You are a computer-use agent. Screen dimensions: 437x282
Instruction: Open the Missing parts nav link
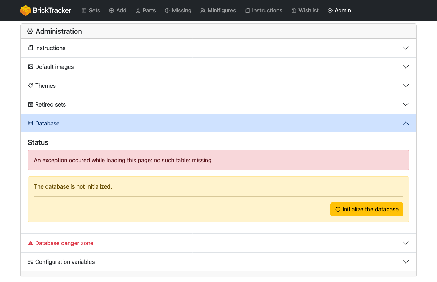pyautogui.click(x=178, y=11)
